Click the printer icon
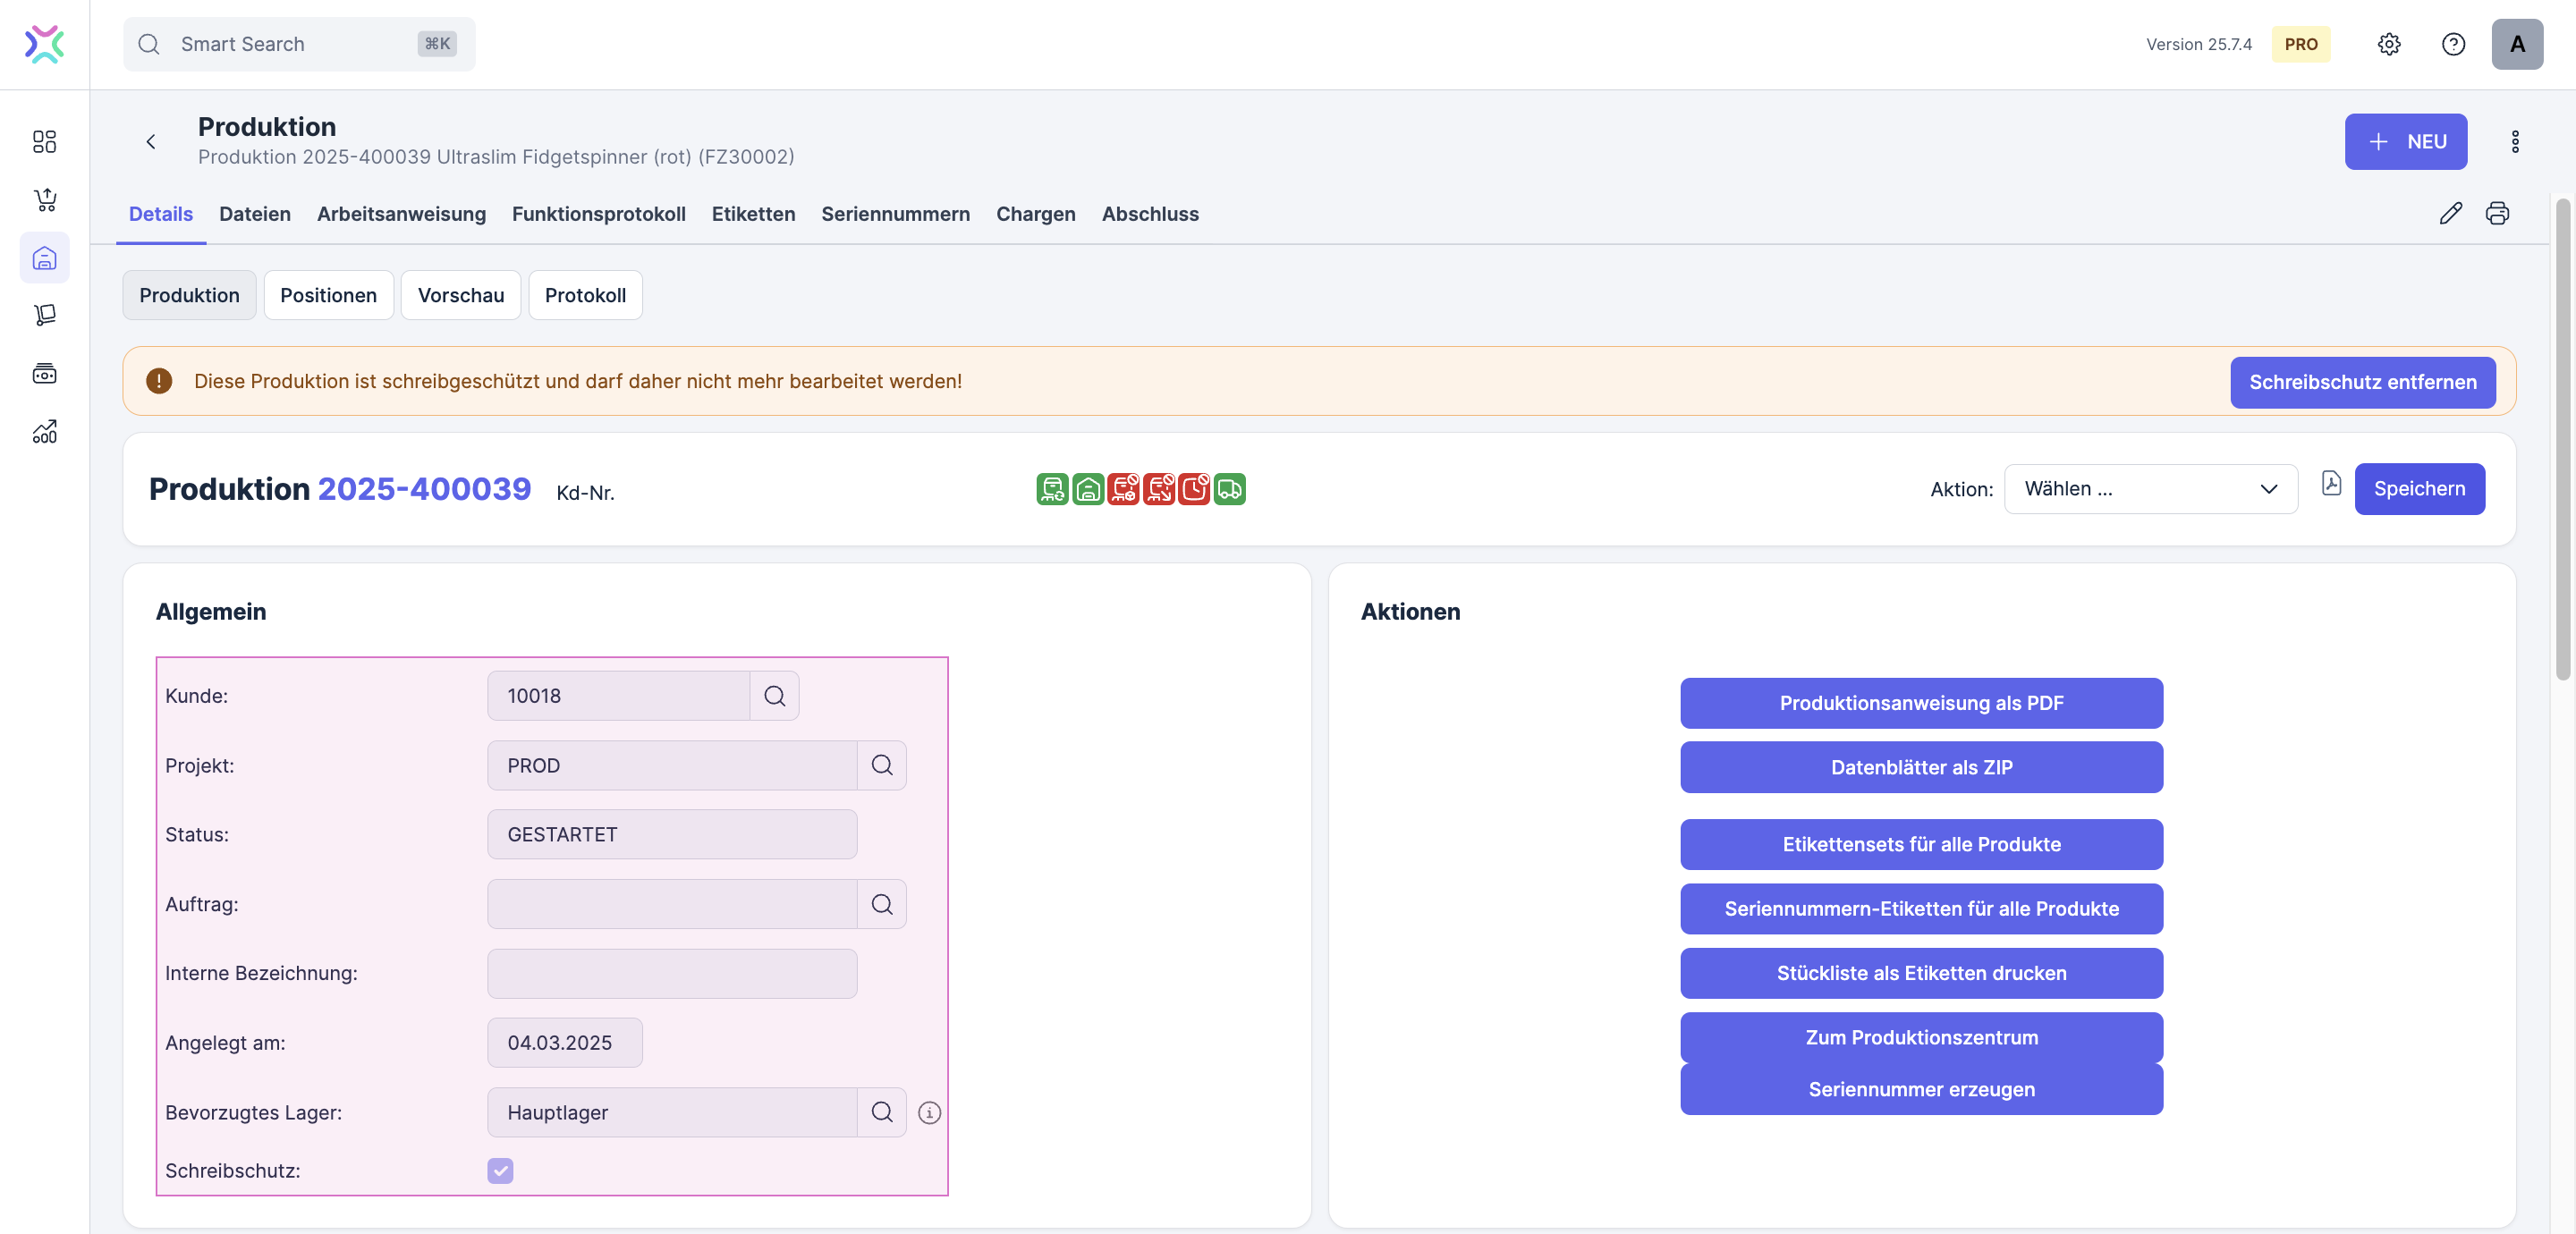 pyautogui.click(x=2497, y=213)
